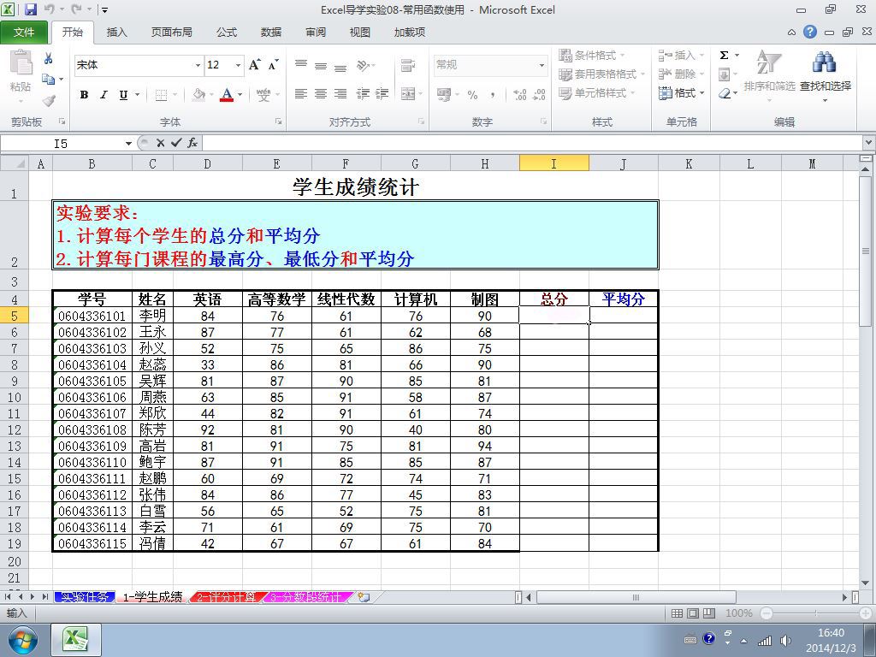Click the Delete (删除) cells button
Viewport: 876px width, 657px height.
(681, 74)
